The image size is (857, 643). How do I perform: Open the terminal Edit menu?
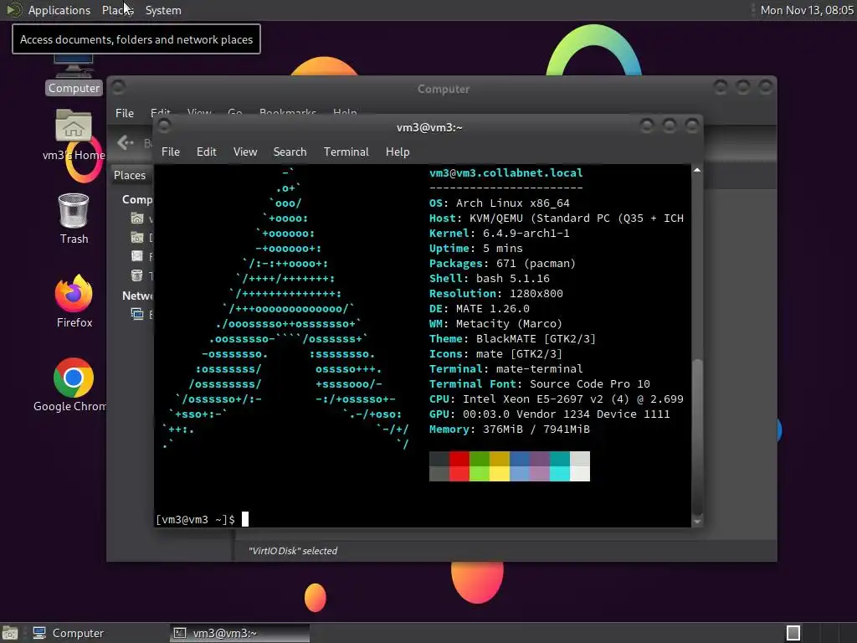point(207,152)
